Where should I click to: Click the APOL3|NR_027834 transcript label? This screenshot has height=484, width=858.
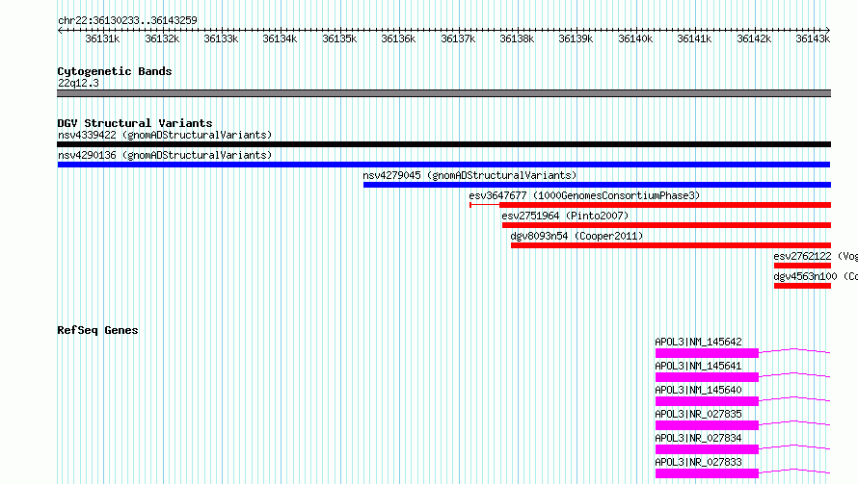(x=698, y=438)
